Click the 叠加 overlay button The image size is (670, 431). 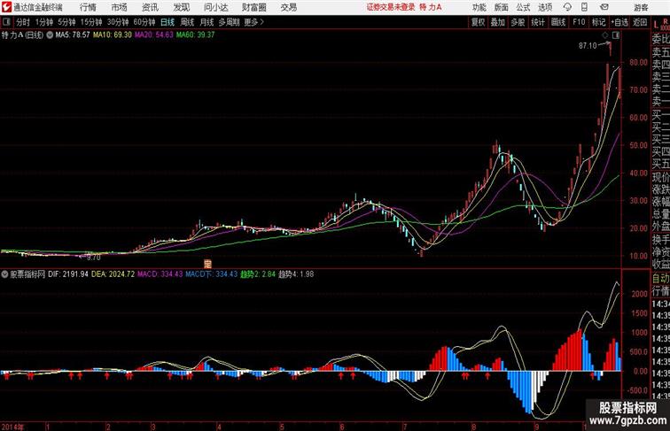498,22
